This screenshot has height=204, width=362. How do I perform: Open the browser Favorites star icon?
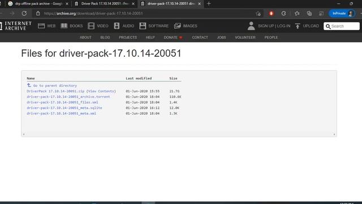point(297,14)
